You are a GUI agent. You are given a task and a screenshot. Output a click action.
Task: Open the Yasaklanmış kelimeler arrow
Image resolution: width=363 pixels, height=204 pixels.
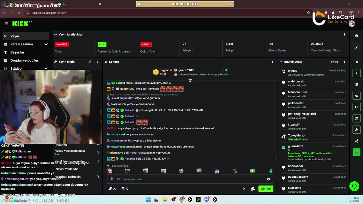point(98,161)
